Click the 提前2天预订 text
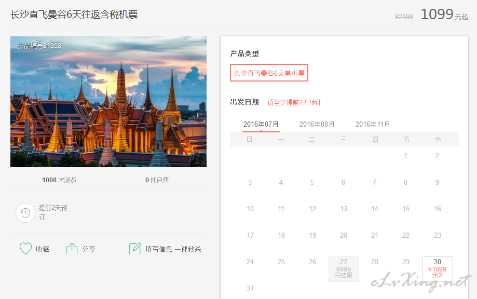The image size is (477, 299). point(53,212)
